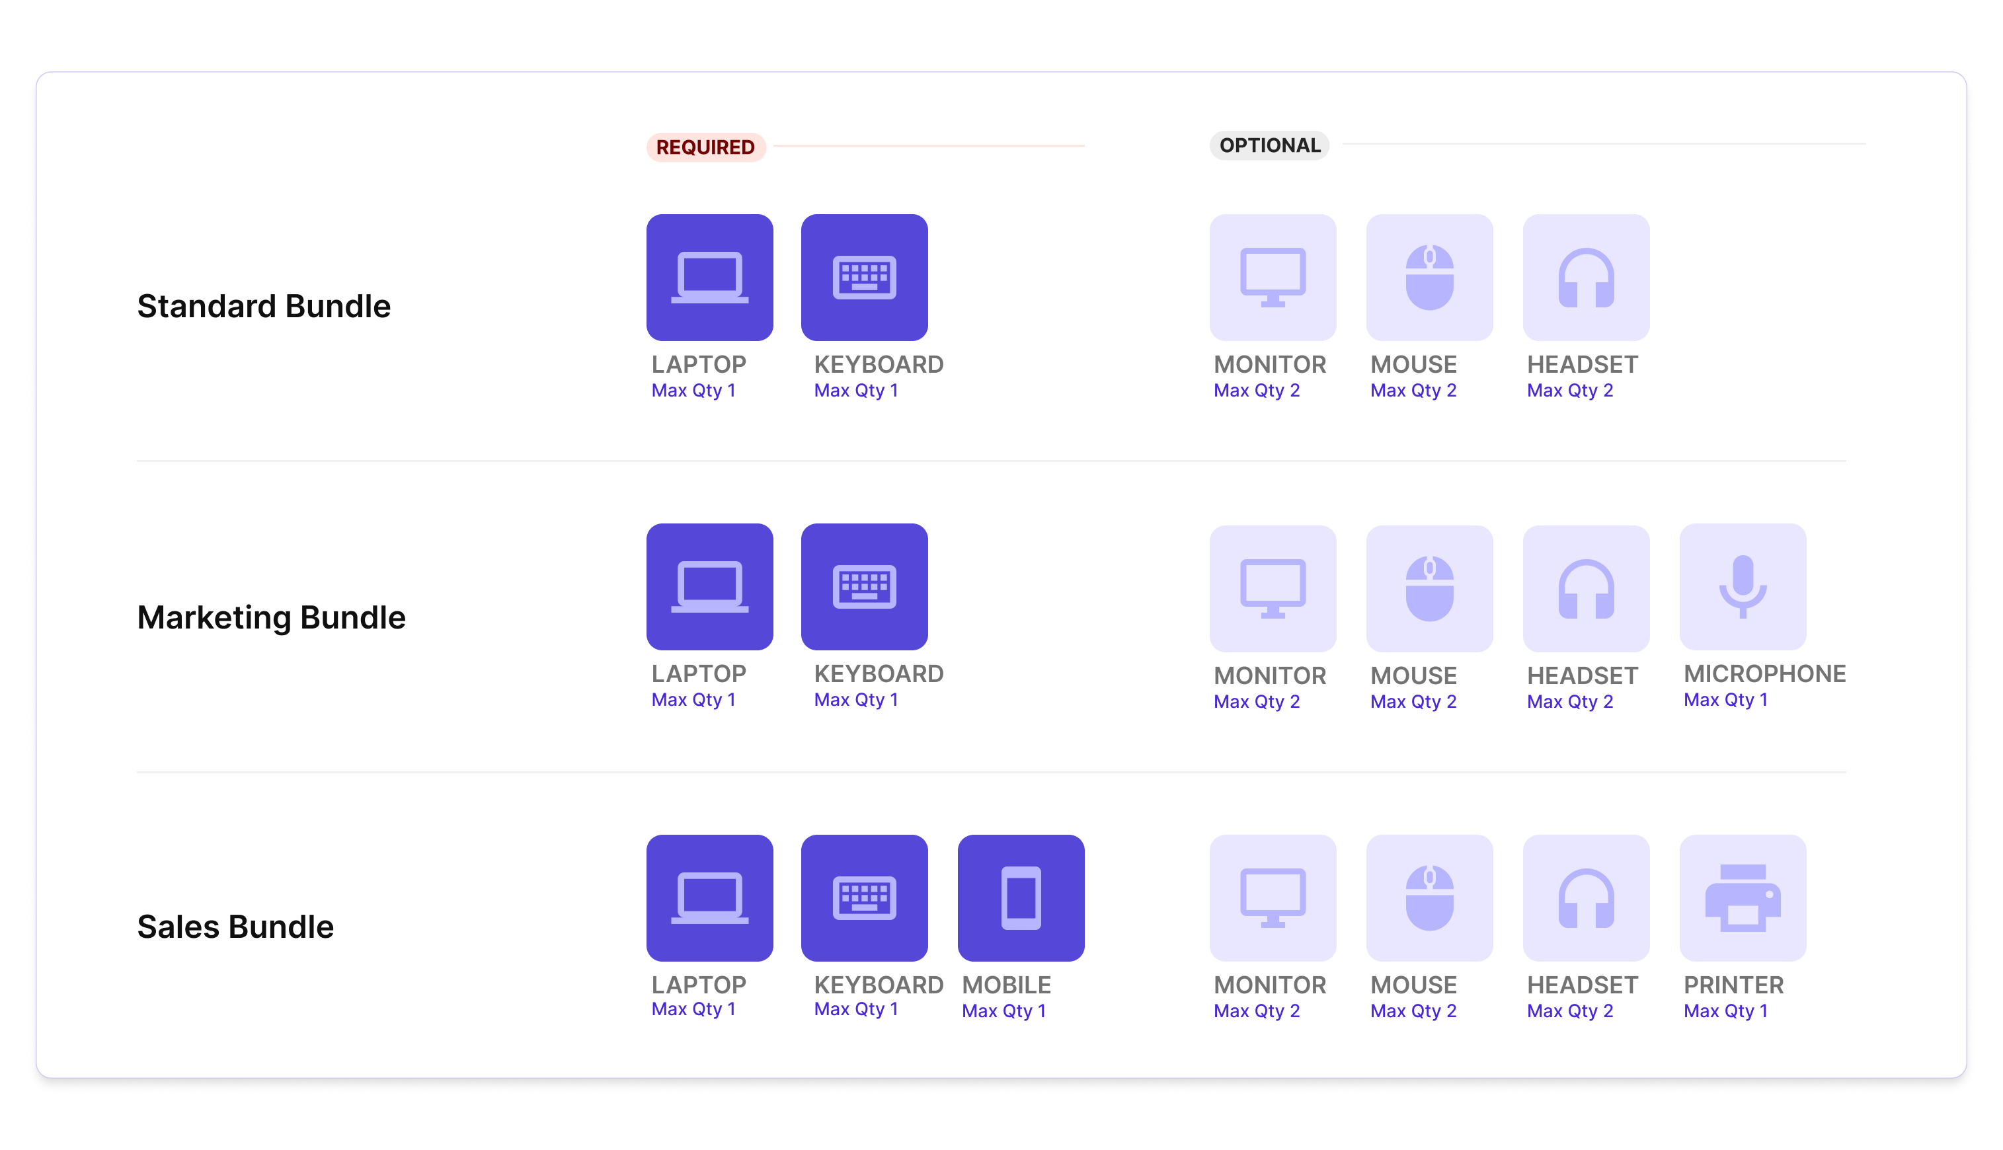Click Max Qty 1 under Printer
The width and height of the screenshot is (2003, 1150).
point(1726,1012)
